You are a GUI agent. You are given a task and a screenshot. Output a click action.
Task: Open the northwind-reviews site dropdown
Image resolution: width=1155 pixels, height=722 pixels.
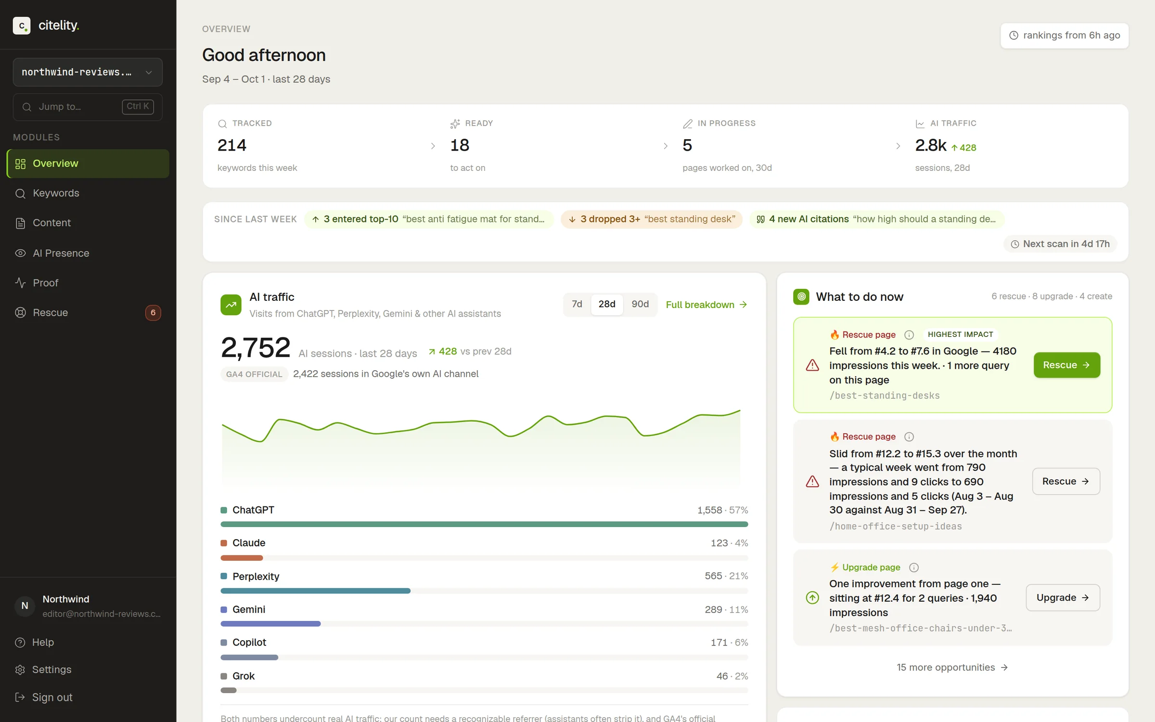tap(88, 72)
